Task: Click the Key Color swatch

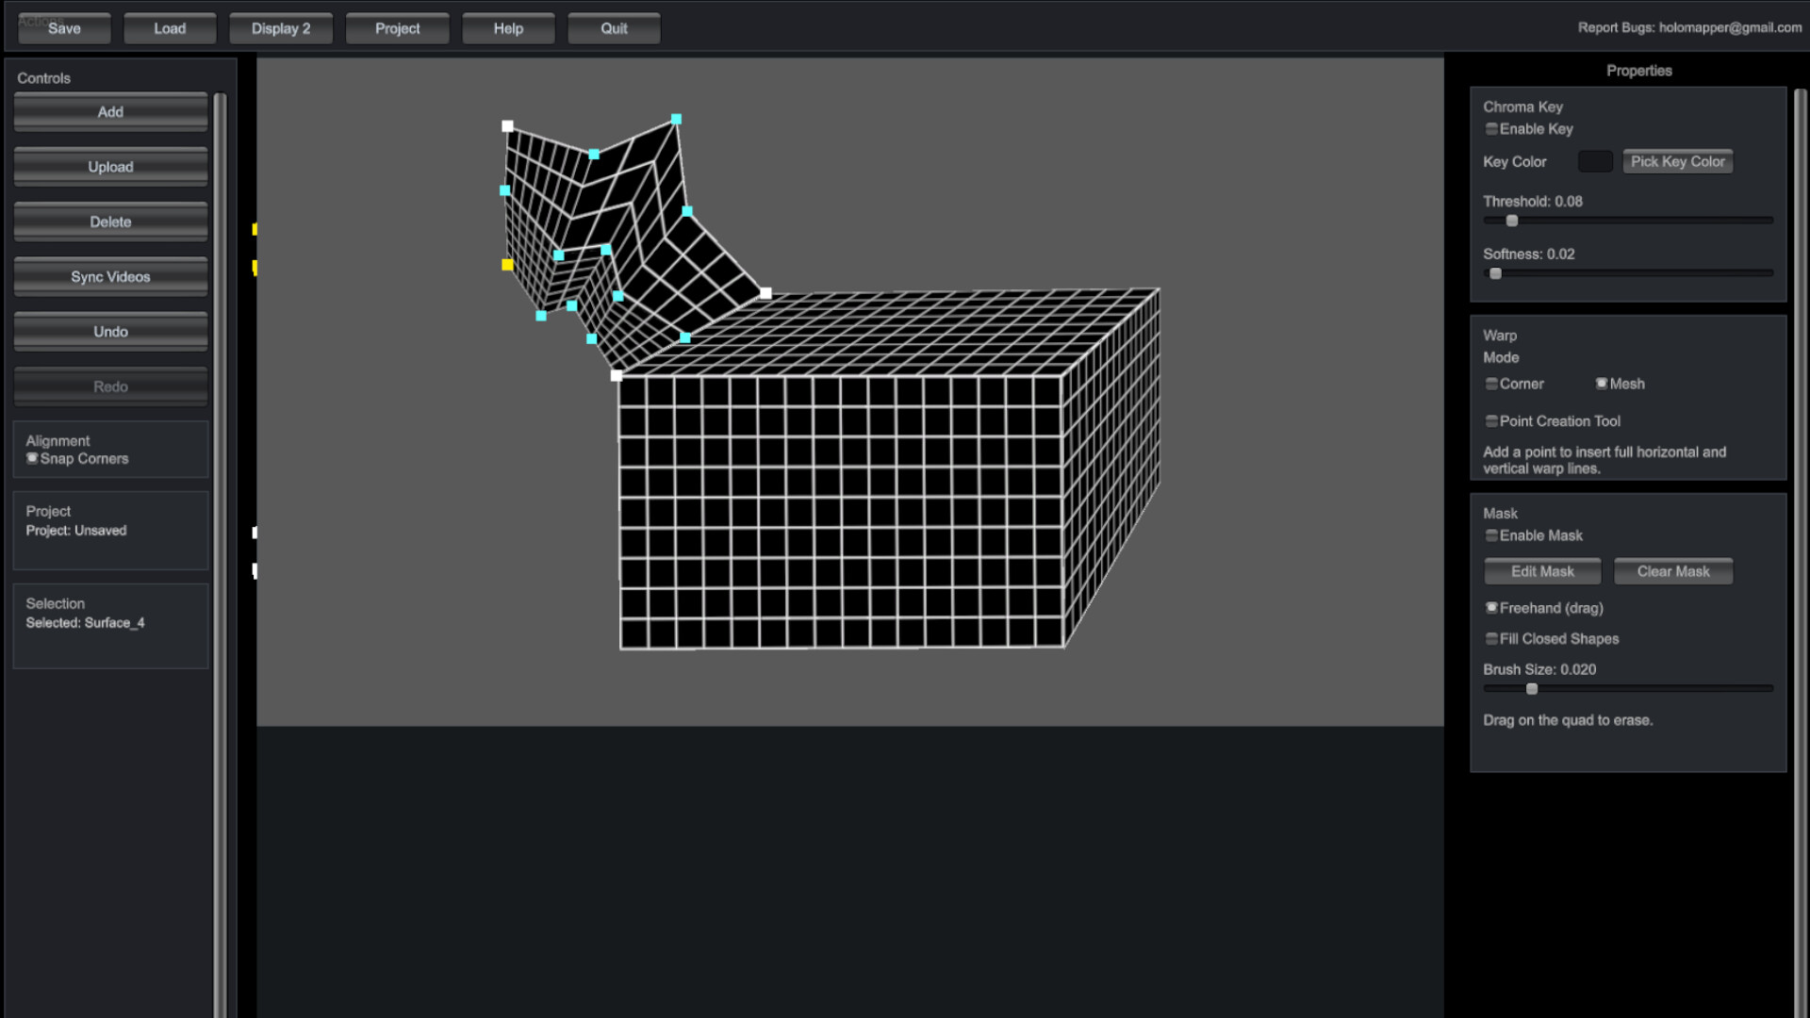Action: tap(1595, 162)
